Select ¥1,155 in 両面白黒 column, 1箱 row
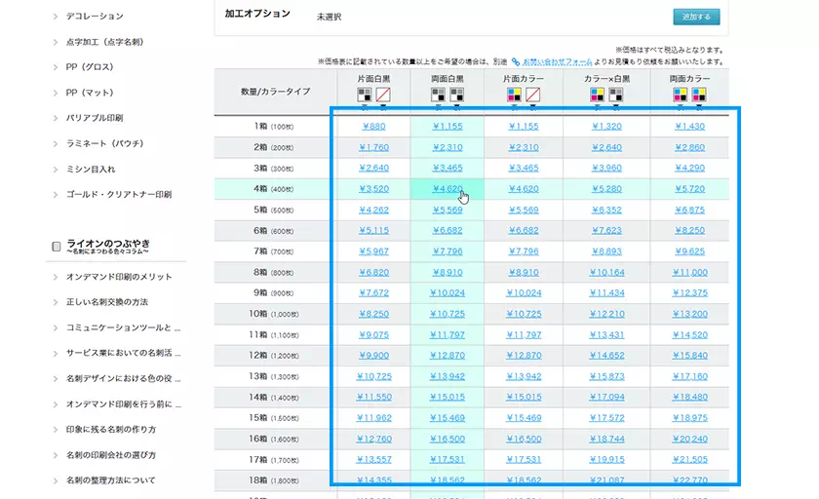The height and width of the screenshot is (499, 819). click(x=448, y=127)
